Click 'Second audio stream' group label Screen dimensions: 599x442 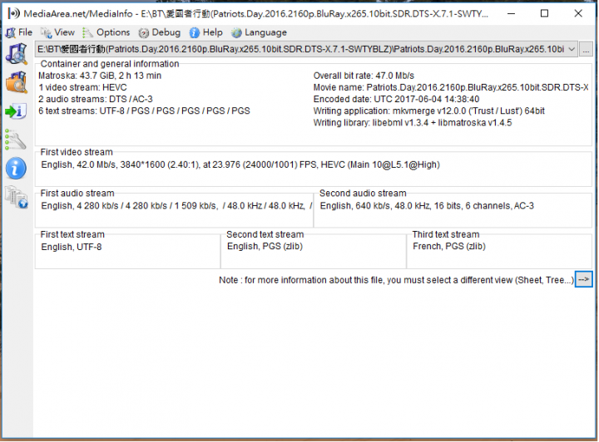point(363,194)
